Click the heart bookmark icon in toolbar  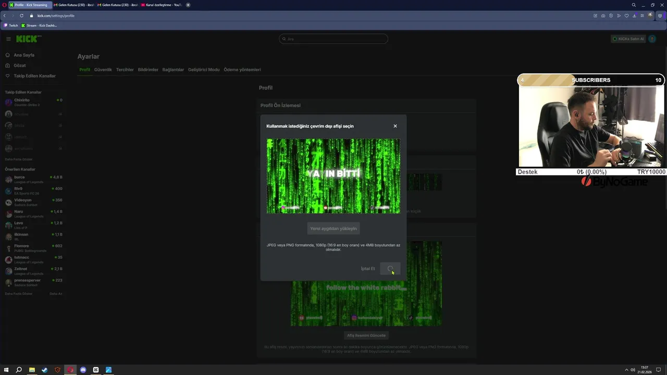click(x=626, y=16)
